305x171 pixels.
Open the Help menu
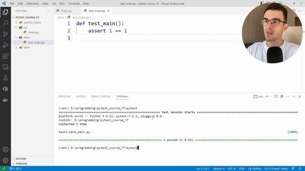86,3
